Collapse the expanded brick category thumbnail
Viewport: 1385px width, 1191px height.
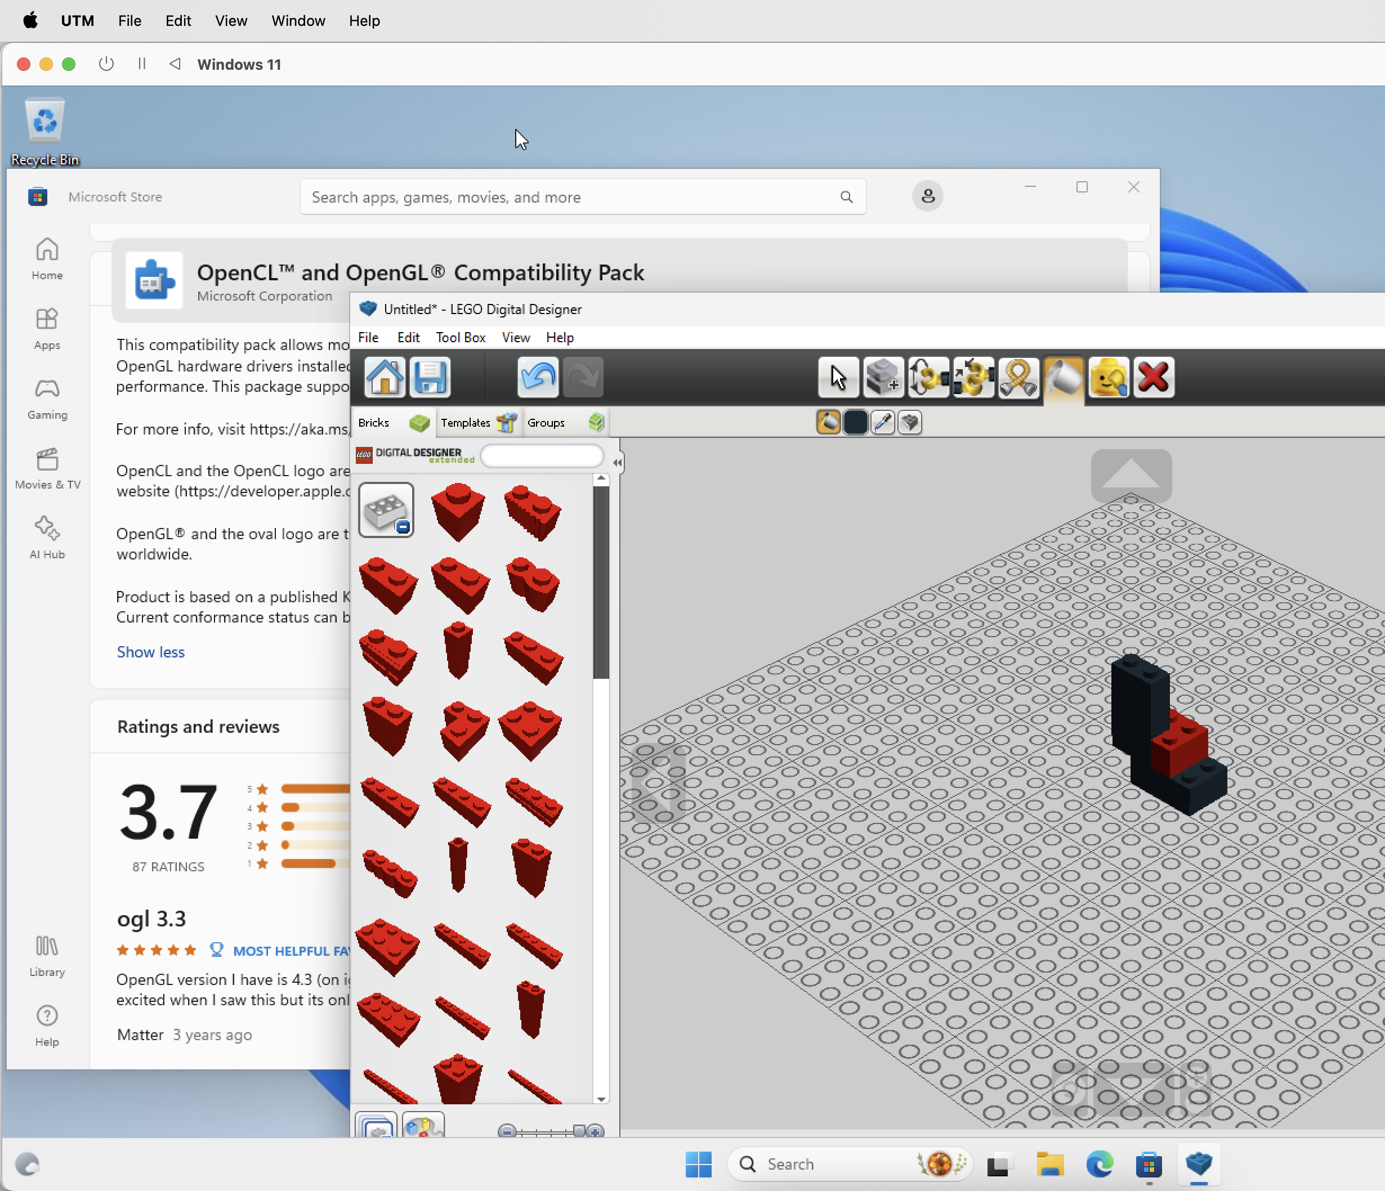tap(386, 510)
